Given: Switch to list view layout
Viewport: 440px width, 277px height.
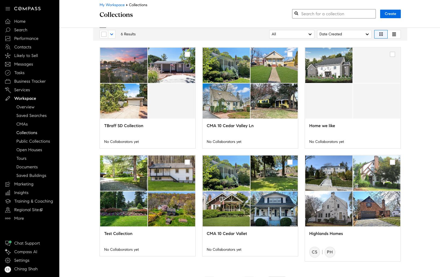Looking at the screenshot, I should click(394, 34).
